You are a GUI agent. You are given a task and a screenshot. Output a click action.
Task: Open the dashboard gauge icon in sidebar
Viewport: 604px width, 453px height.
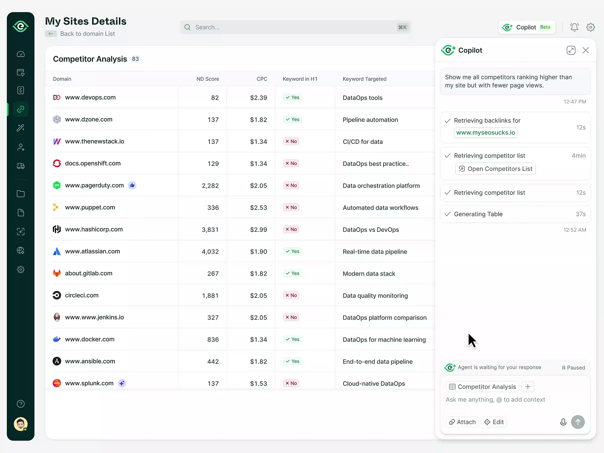pyautogui.click(x=21, y=54)
